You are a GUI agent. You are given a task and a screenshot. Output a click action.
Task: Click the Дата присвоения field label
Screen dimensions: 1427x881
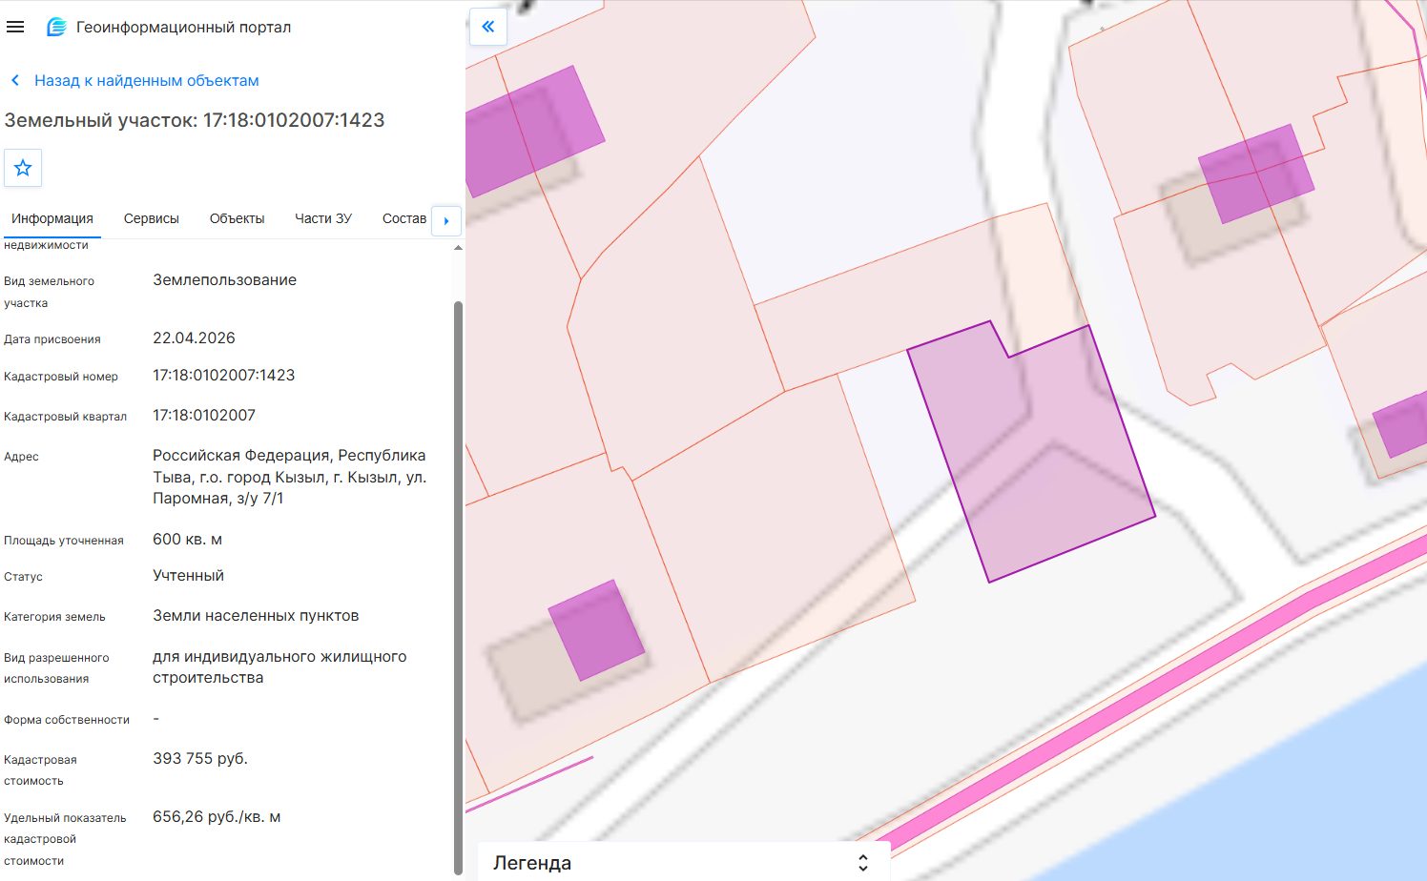(x=52, y=339)
